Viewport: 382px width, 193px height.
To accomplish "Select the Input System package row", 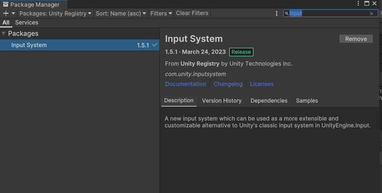I will pos(80,45).
